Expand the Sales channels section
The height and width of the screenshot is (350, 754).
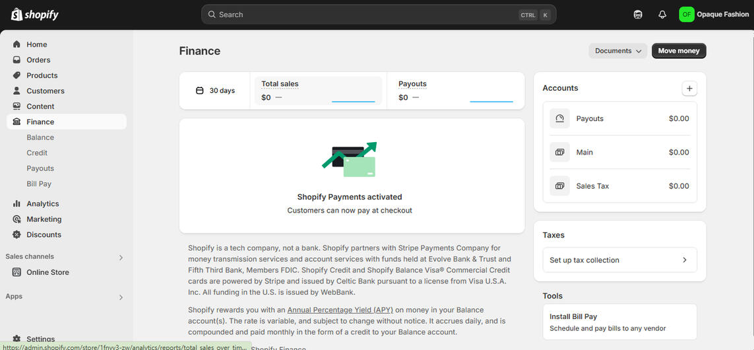(121, 257)
